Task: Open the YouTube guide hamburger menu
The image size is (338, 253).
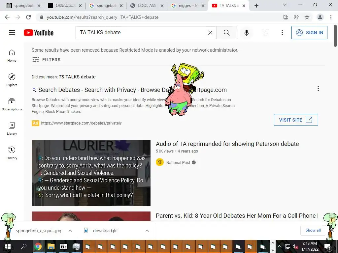Action: point(12,33)
